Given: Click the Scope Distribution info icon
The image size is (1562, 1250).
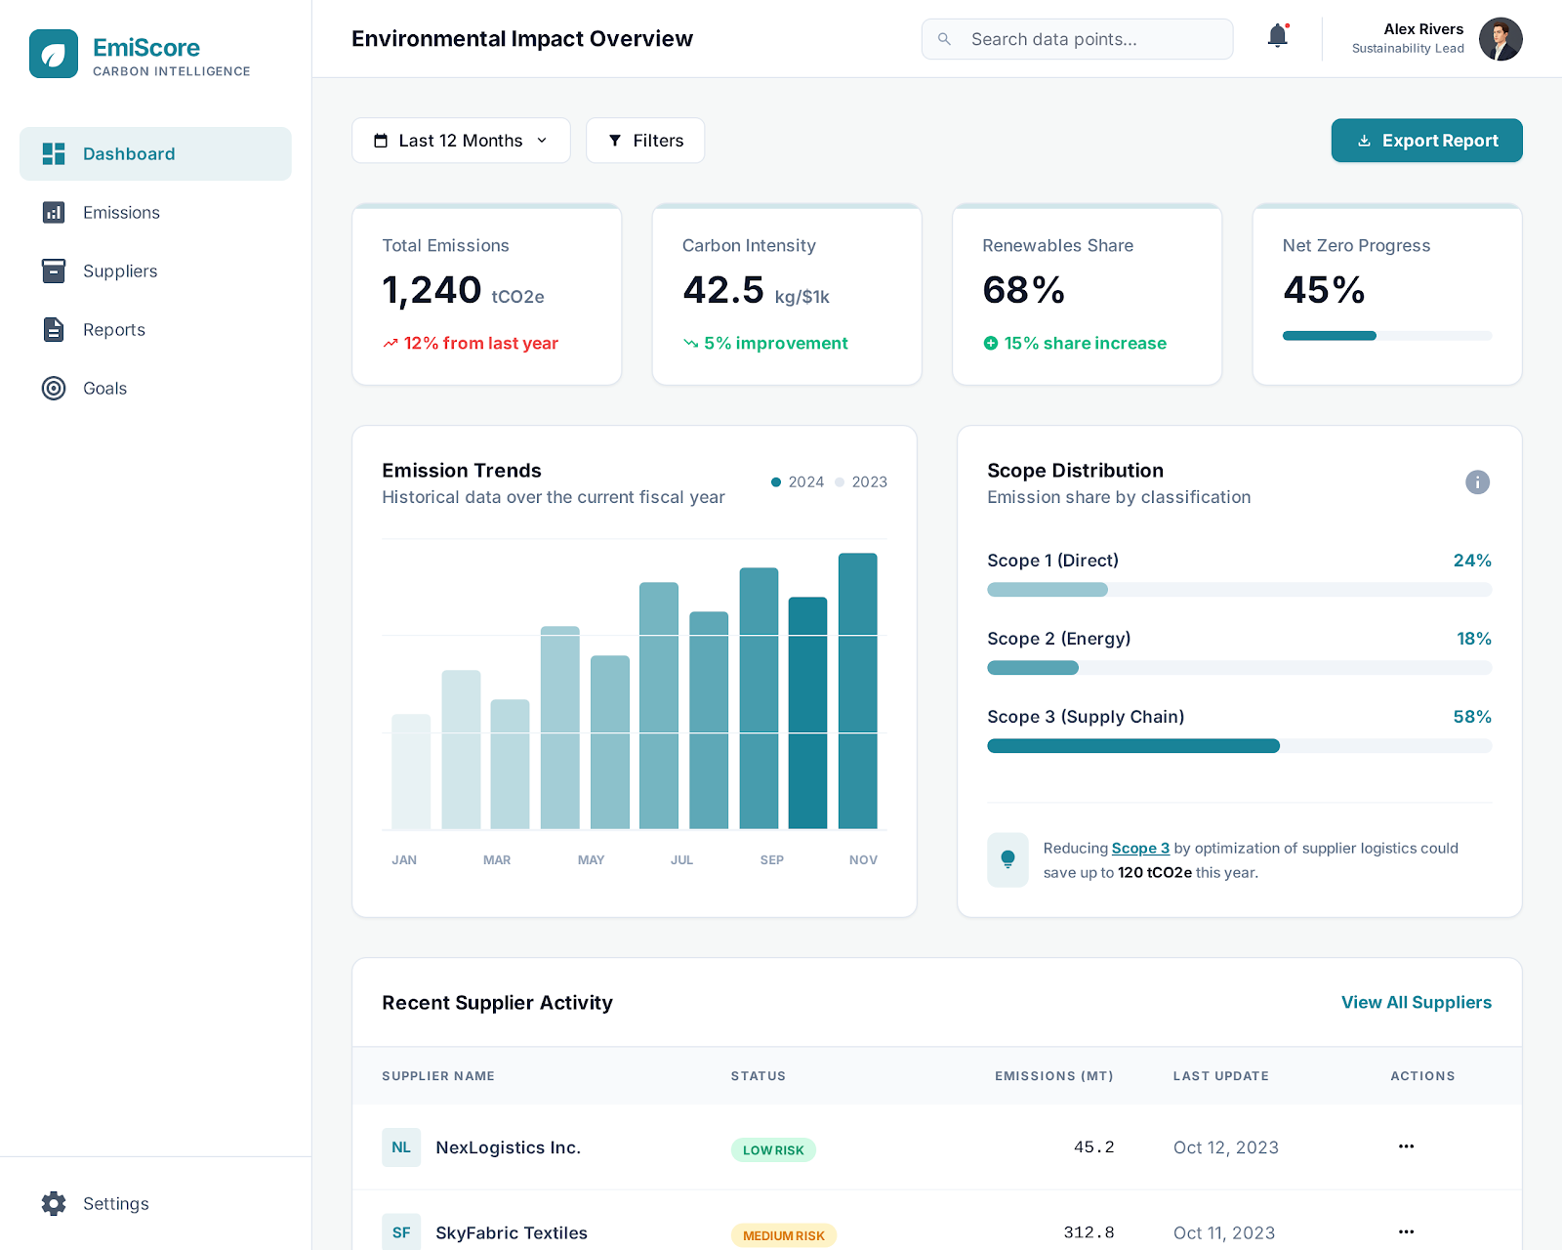Looking at the screenshot, I should 1477,481.
